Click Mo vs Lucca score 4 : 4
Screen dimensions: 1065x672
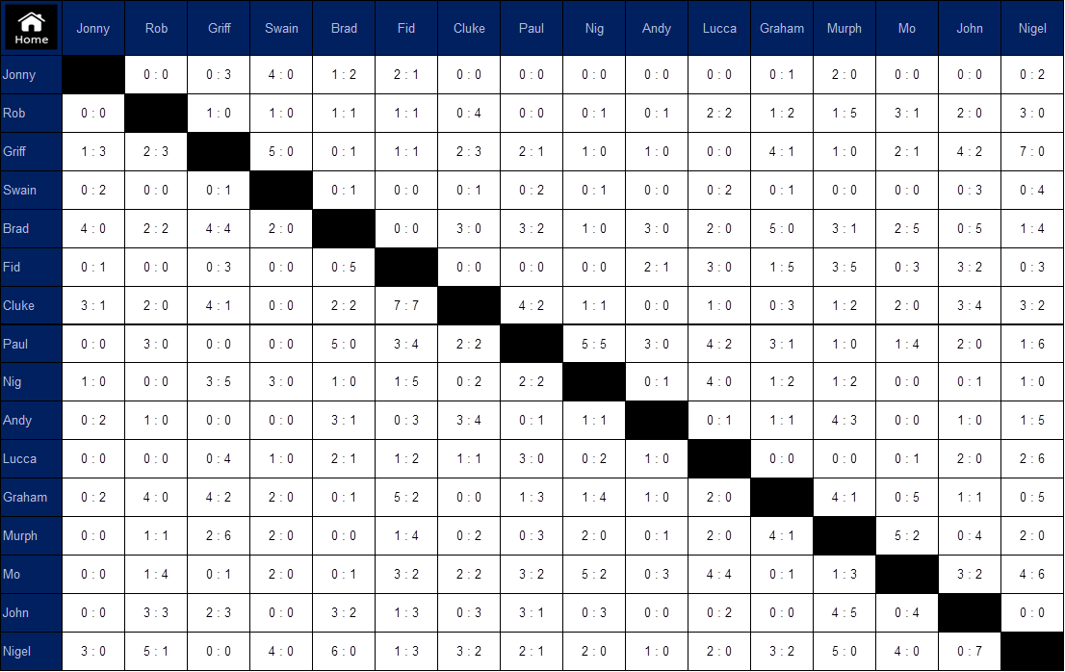tap(719, 574)
